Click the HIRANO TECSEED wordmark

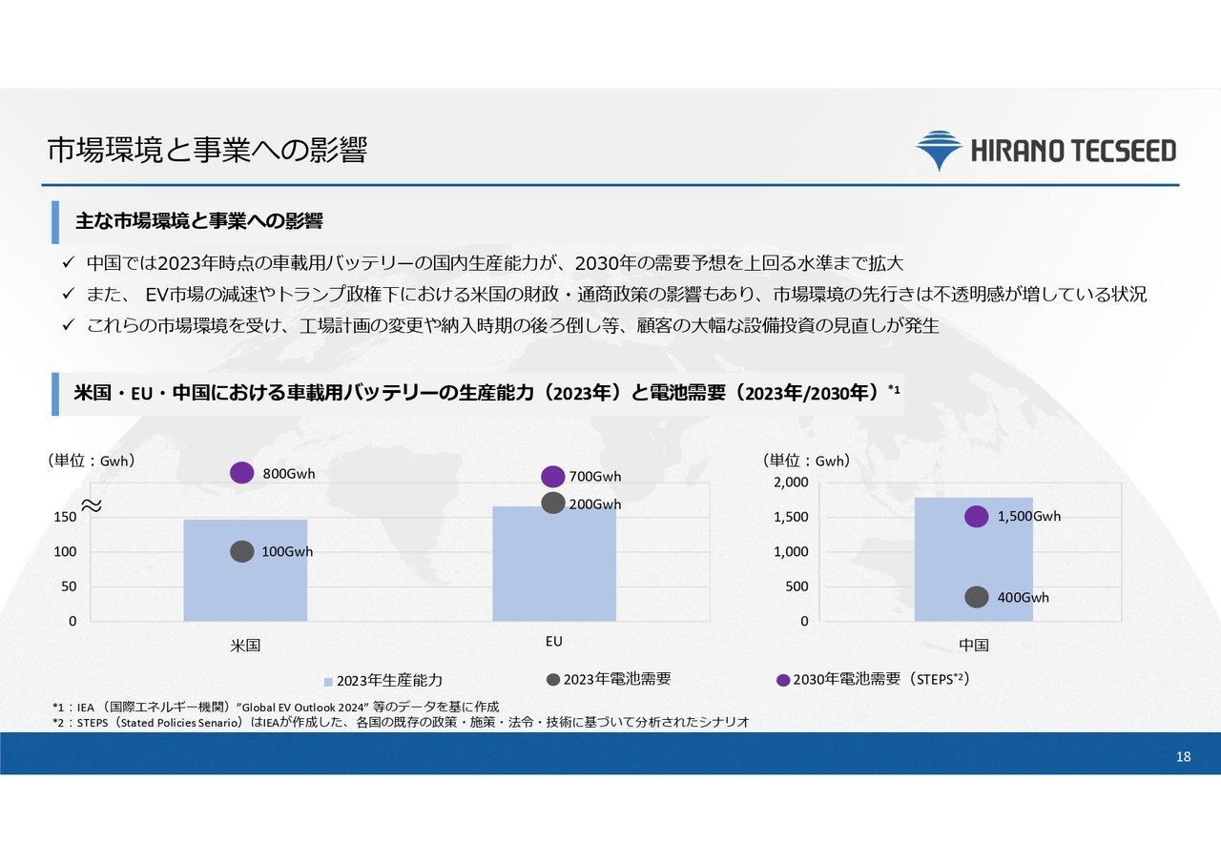(x=1073, y=151)
